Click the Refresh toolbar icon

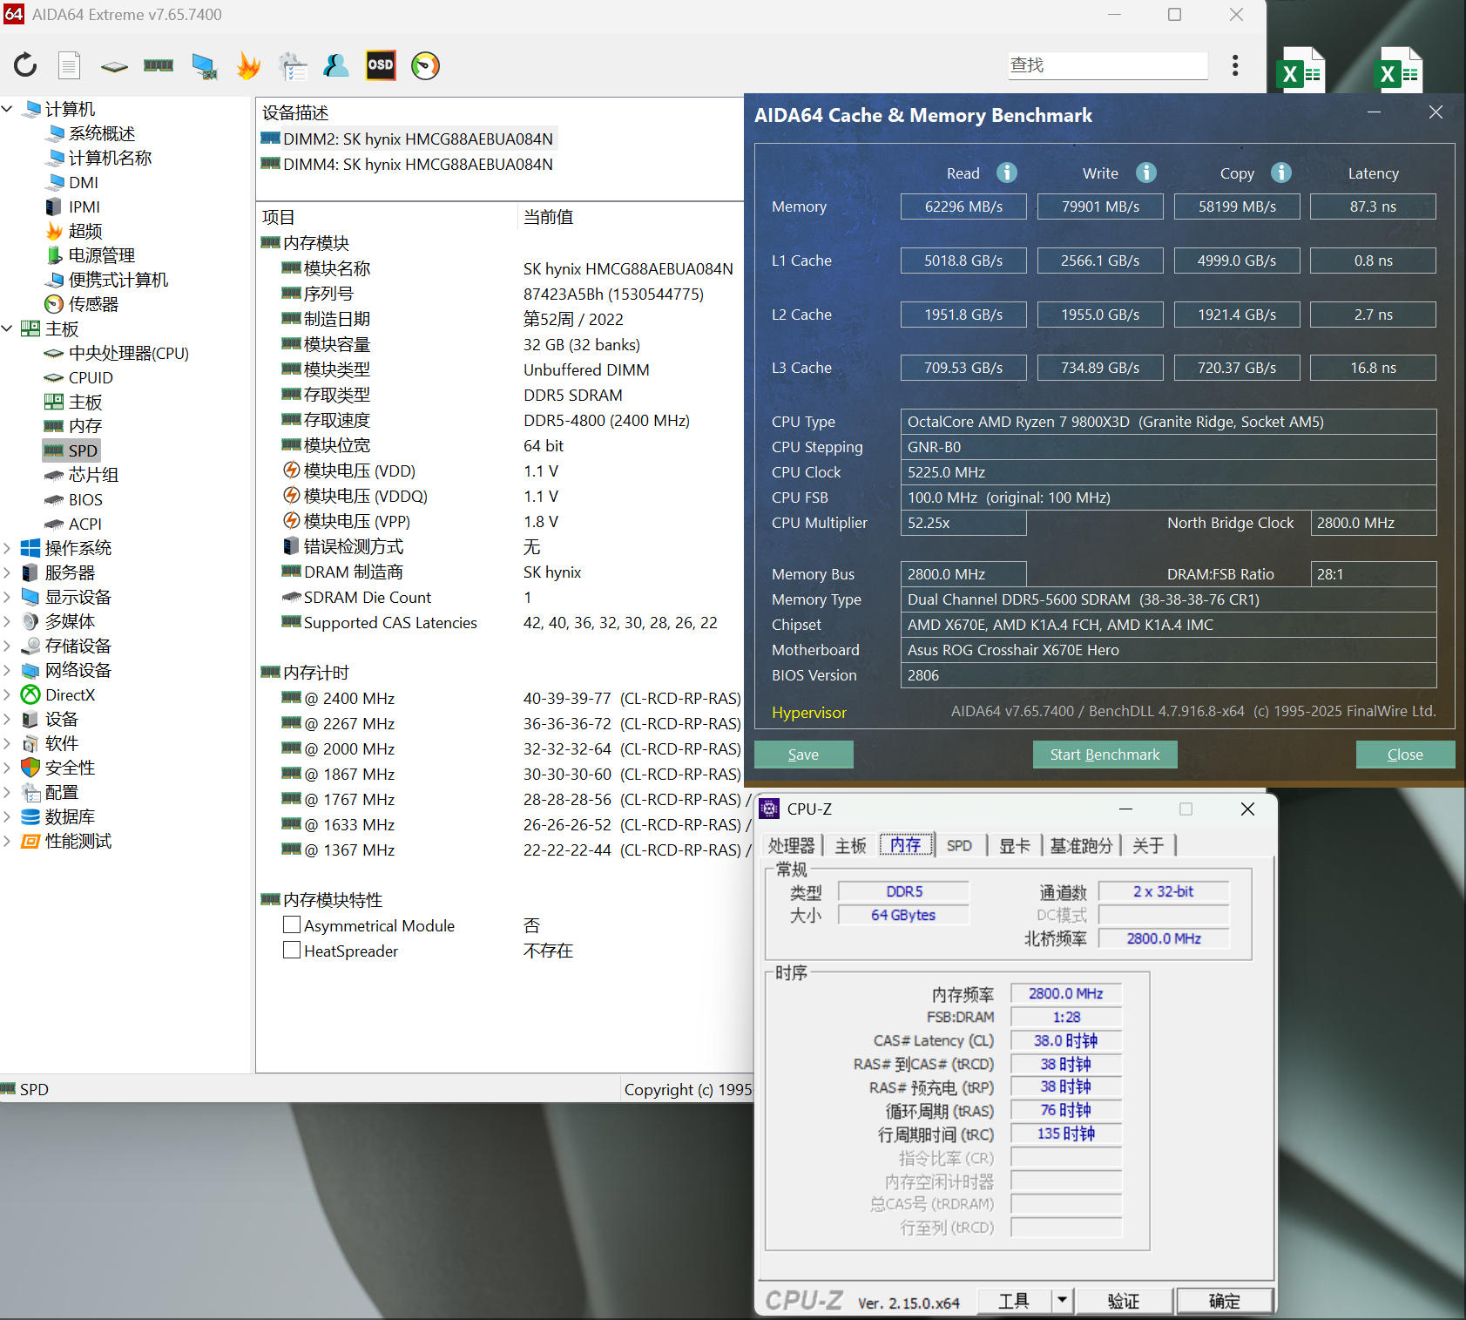pos(25,65)
